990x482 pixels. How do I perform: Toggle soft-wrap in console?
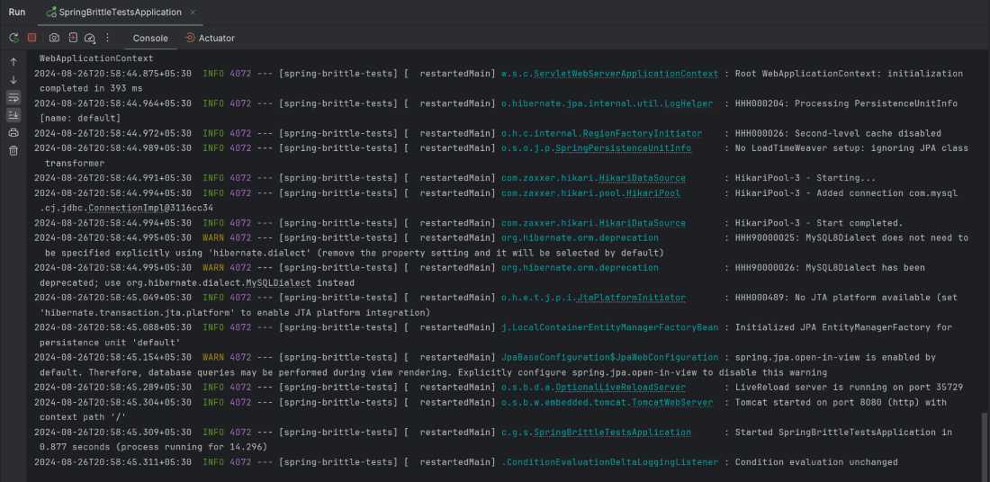tap(13, 97)
